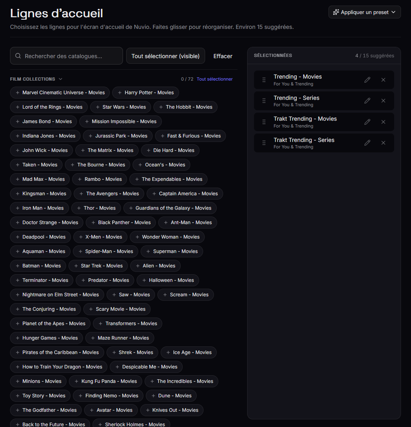Add Wonder Woman - Movies chip

167,237
